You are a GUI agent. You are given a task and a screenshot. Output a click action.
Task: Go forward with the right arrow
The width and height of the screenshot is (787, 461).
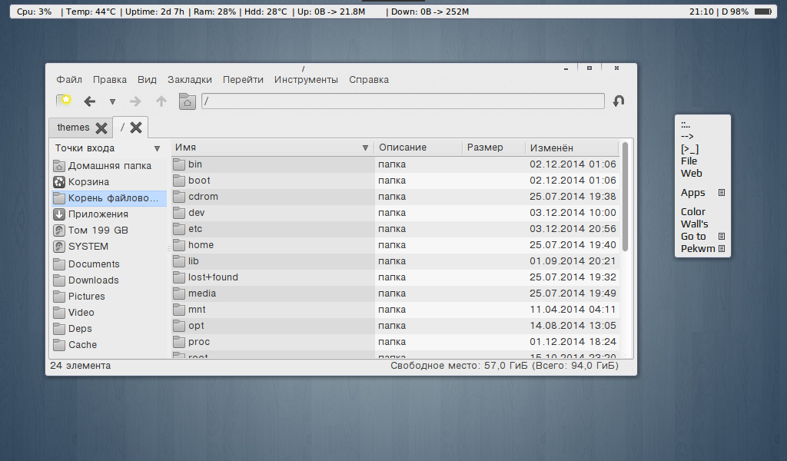(135, 101)
